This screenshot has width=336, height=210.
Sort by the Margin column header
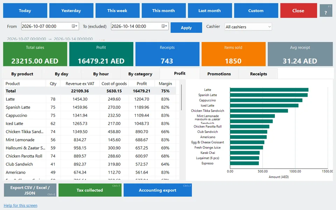(165, 84)
